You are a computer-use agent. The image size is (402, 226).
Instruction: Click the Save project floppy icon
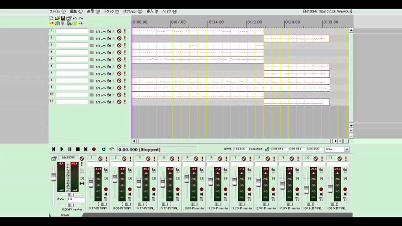[63, 19]
